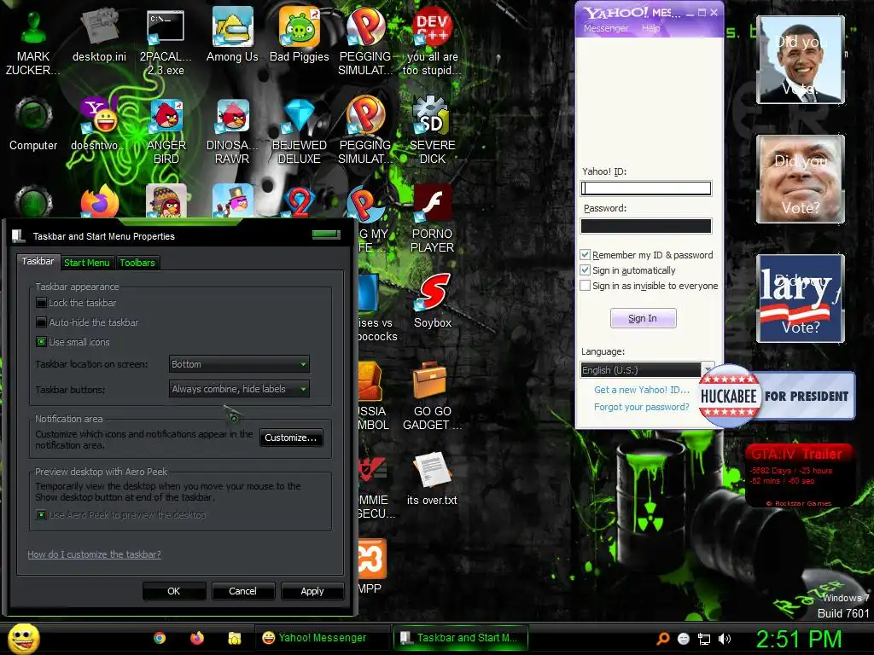Click the McCain 'Did you Vote?' gadget
The image size is (874, 655).
(x=801, y=179)
